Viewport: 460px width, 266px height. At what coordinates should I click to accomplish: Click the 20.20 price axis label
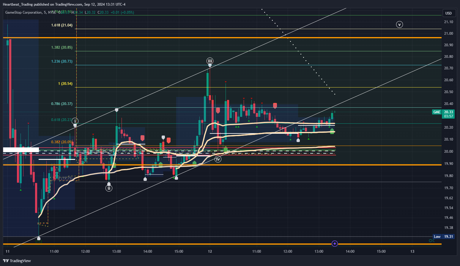448,128
